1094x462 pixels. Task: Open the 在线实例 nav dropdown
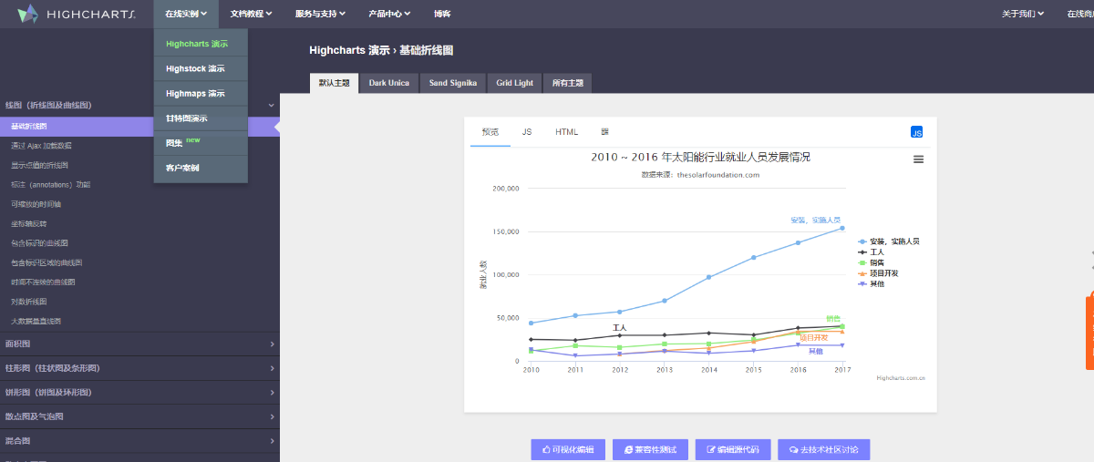[186, 14]
